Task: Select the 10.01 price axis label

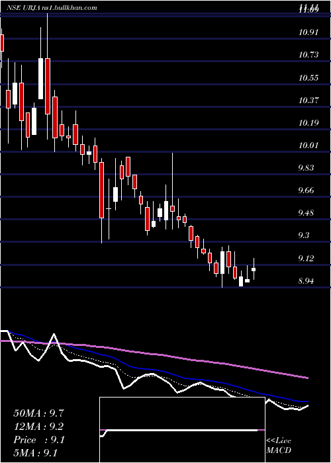Action: (x=308, y=146)
